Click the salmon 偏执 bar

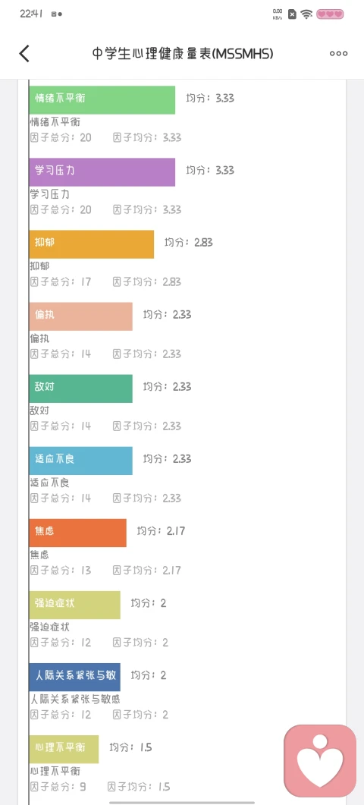point(80,316)
